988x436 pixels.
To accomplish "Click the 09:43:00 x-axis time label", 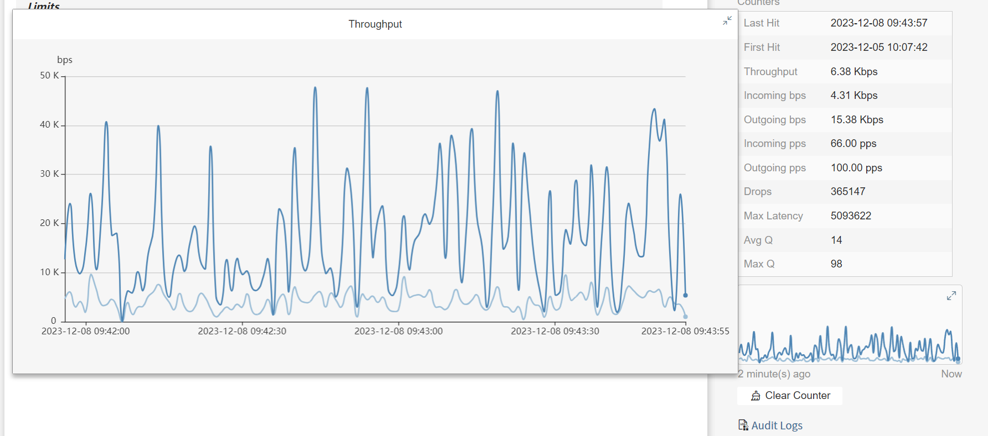I will point(398,331).
